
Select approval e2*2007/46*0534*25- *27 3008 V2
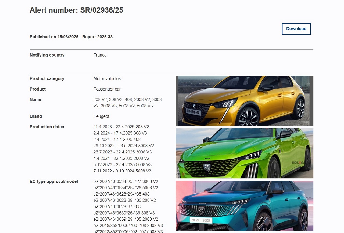coord(126,182)
